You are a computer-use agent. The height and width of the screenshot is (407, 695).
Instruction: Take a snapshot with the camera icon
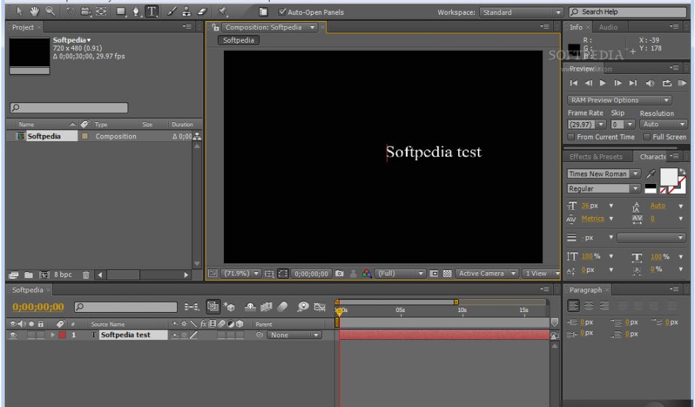(339, 273)
